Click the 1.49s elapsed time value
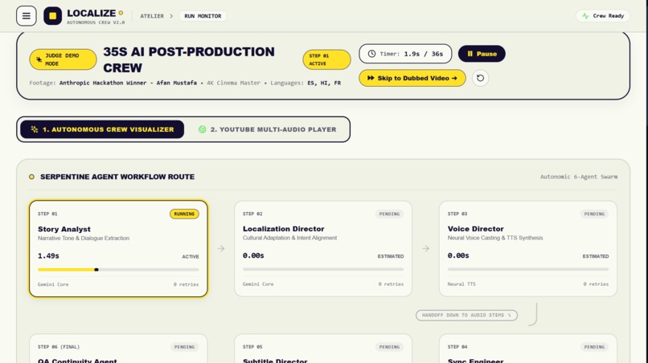This screenshot has height=363, width=648. pyautogui.click(x=48, y=256)
